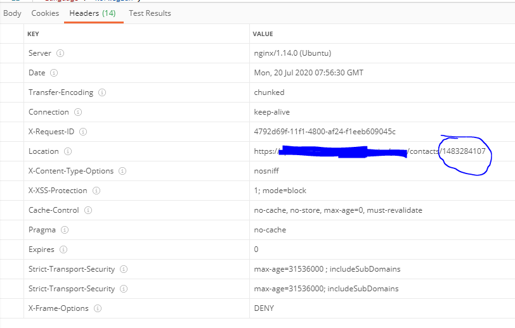Screen dimensions: 515x328
Task: Open the Body tab
Action: 12,13
